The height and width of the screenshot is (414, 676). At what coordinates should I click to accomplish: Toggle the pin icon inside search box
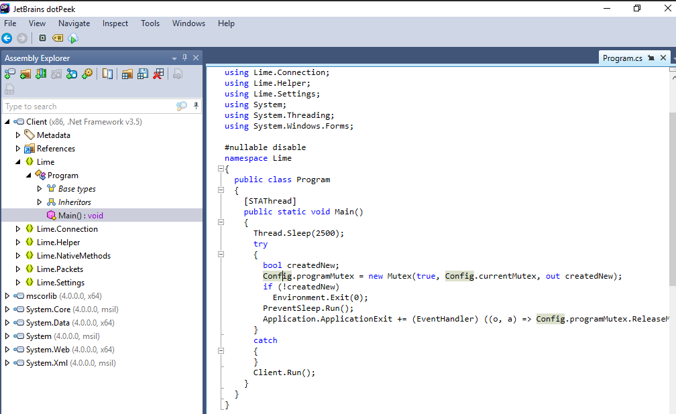[196, 106]
